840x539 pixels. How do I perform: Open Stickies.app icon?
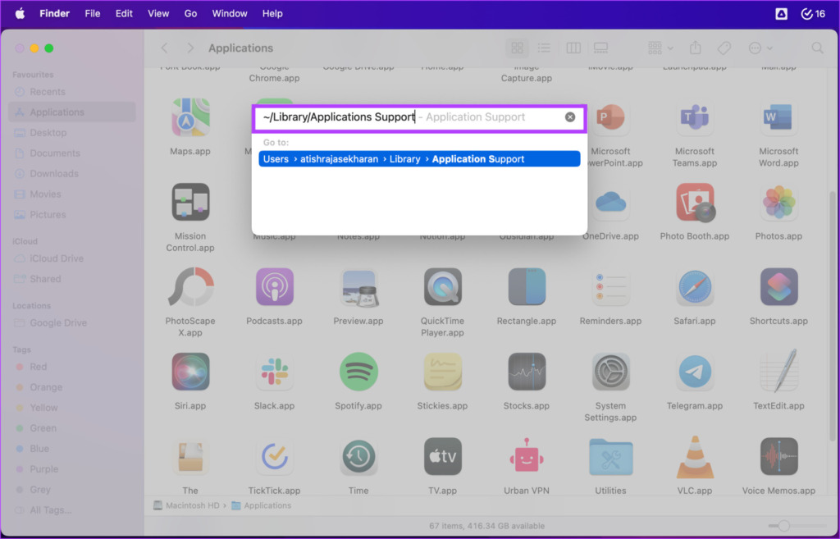pyautogui.click(x=442, y=372)
